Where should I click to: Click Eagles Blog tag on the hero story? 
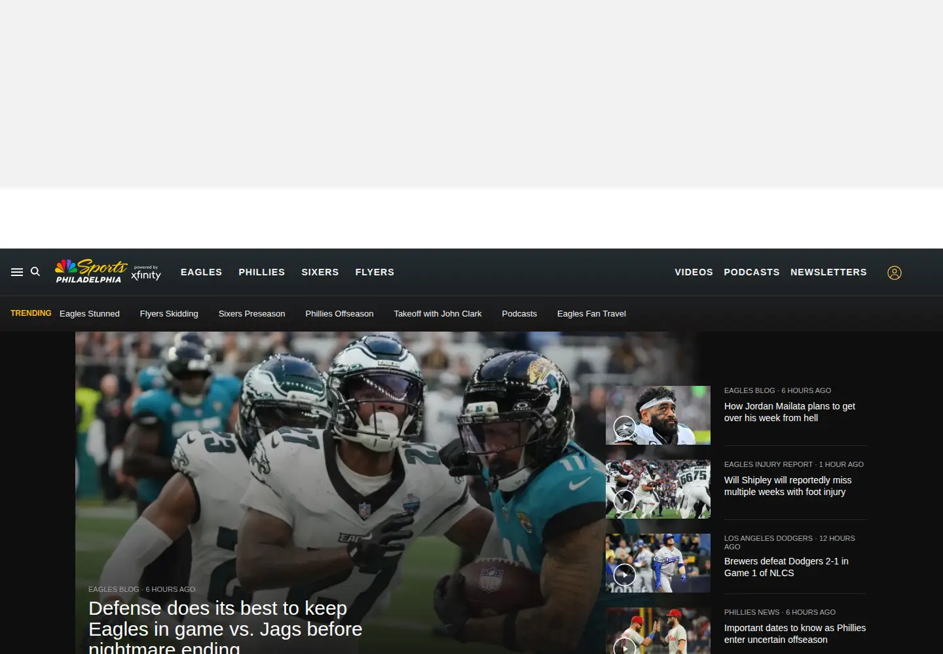[x=114, y=589]
